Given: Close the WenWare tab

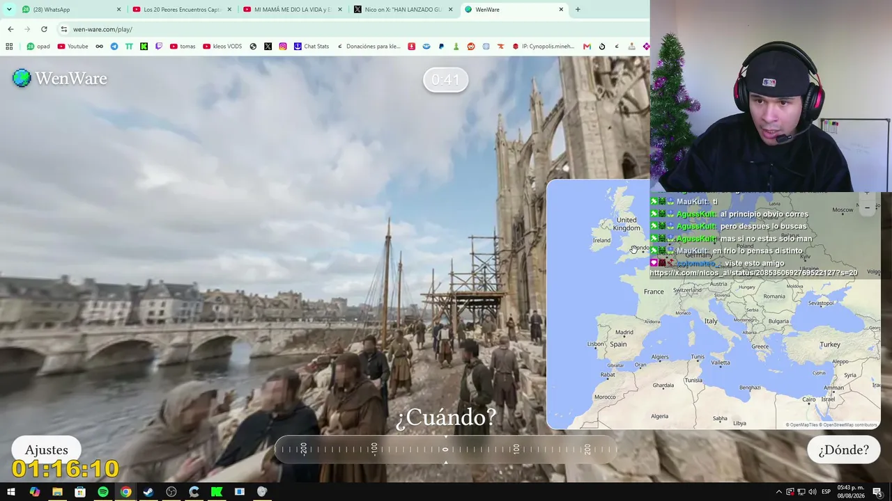Looking at the screenshot, I should coord(561,10).
